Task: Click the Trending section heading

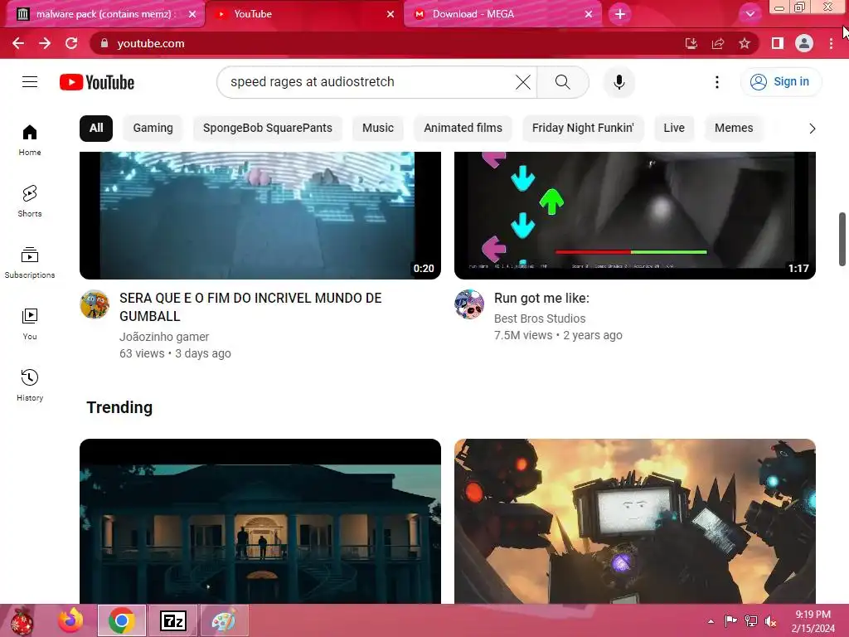Action: [x=119, y=407]
